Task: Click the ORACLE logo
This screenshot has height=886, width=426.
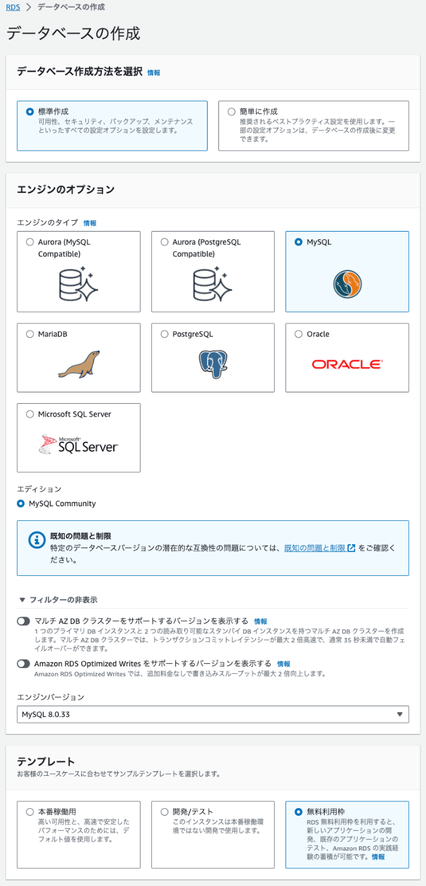Action: pyautogui.click(x=347, y=365)
